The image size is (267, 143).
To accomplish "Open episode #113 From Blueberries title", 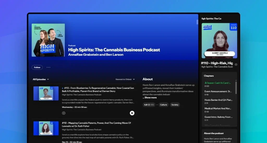I will 98,90.
